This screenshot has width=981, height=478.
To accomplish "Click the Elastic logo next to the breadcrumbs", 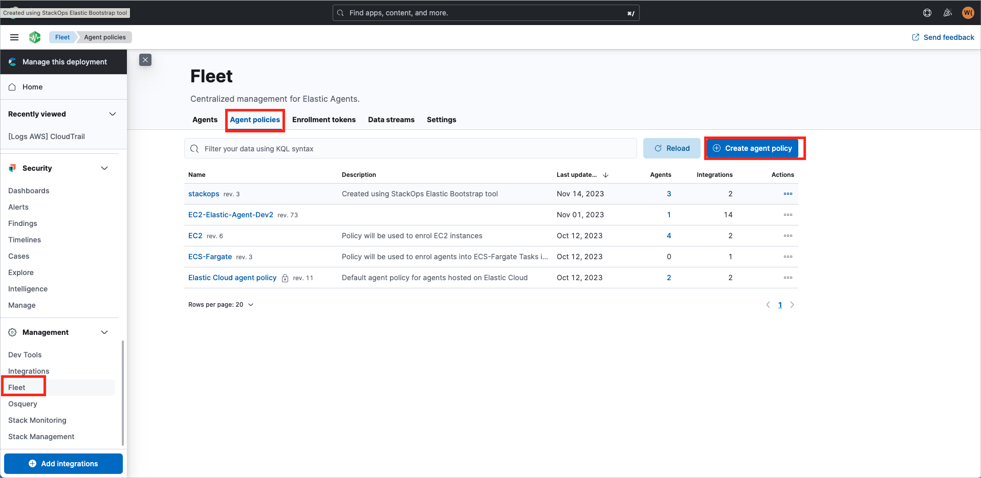I will tap(35, 37).
